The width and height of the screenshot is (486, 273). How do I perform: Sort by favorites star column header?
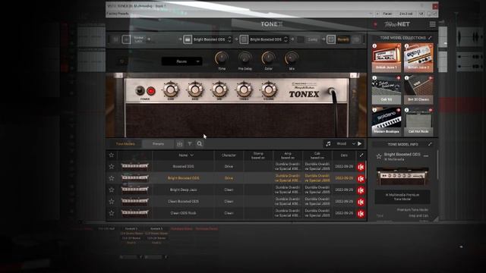[112, 155]
